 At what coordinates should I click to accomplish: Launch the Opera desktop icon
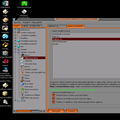click(x=5, y=61)
